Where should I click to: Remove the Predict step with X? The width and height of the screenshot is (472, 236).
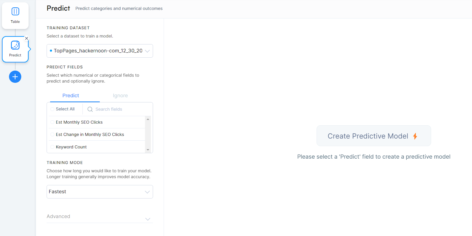(x=27, y=39)
